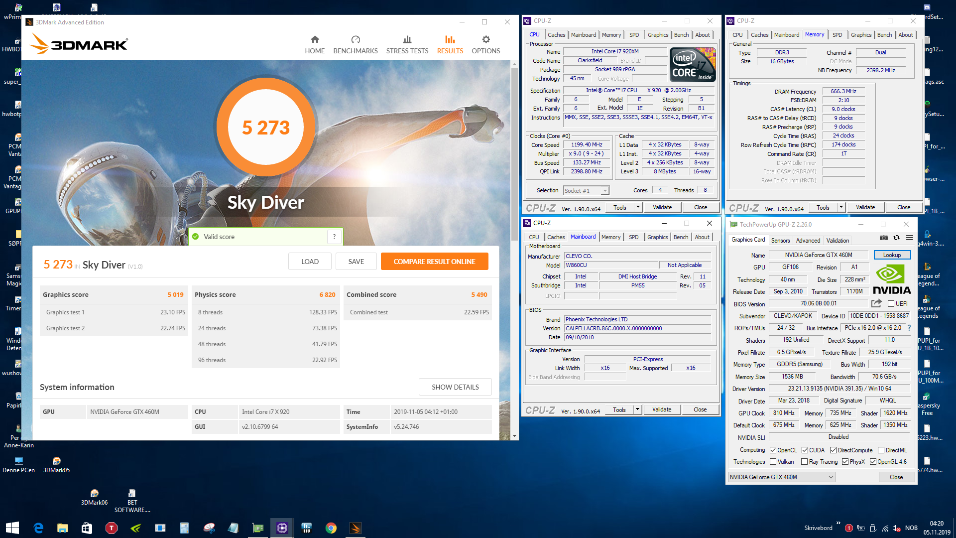Open the Denne PCen desktop icon
This screenshot has width=956, height=538.
pos(18,465)
